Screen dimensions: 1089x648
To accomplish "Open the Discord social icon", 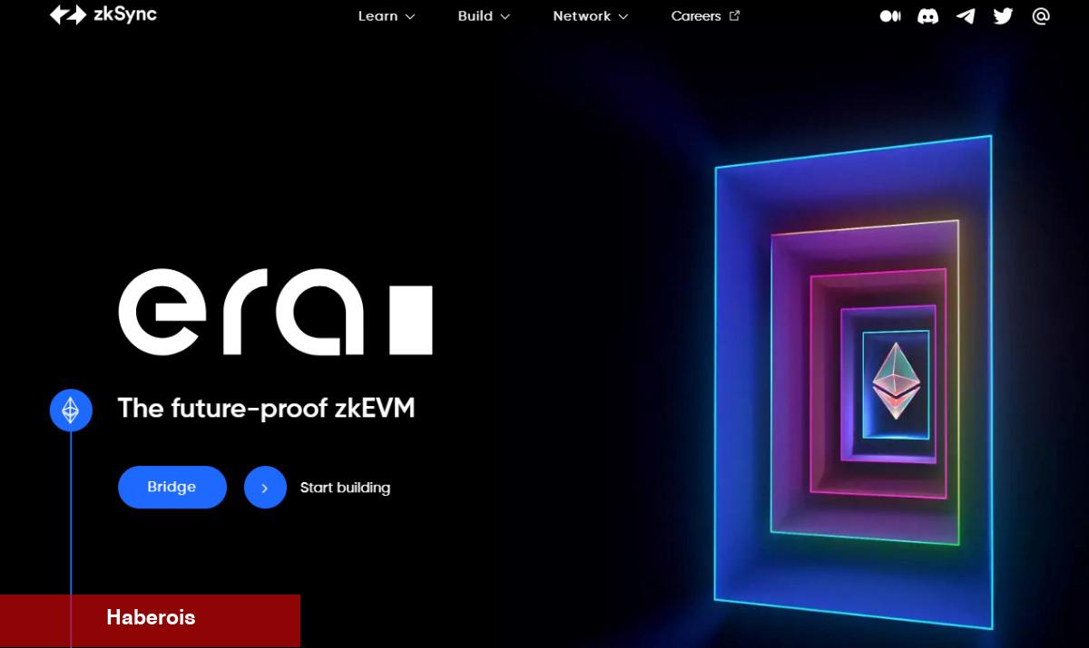I will [x=927, y=16].
